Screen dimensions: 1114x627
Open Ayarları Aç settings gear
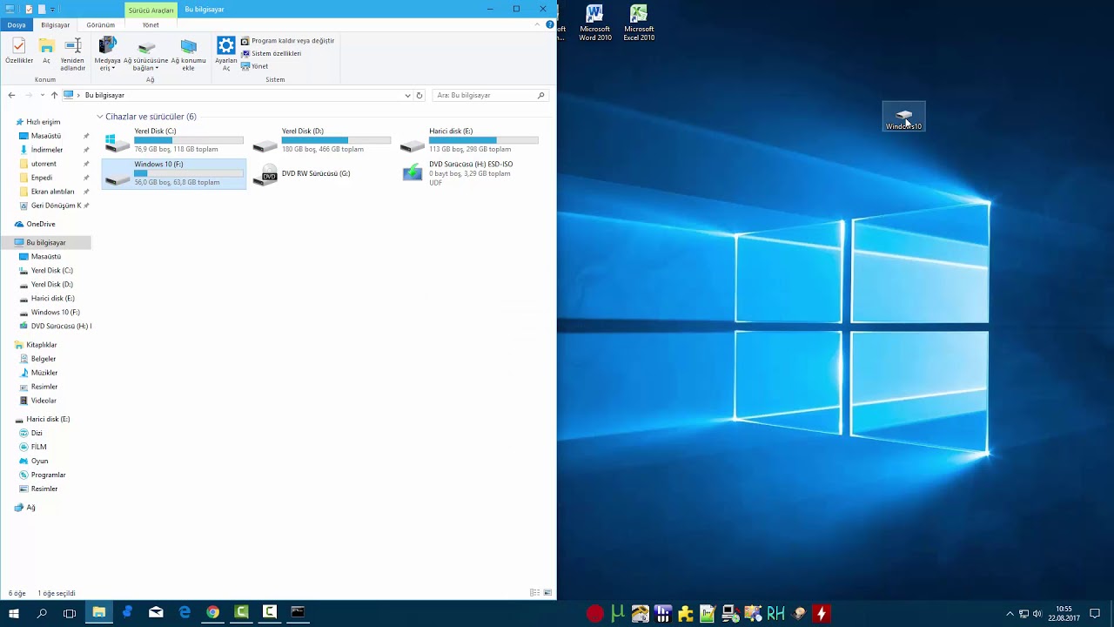(226, 53)
